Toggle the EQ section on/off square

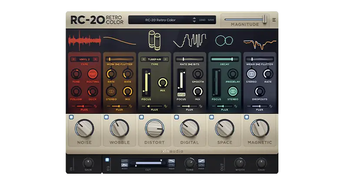click(x=107, y=160)
